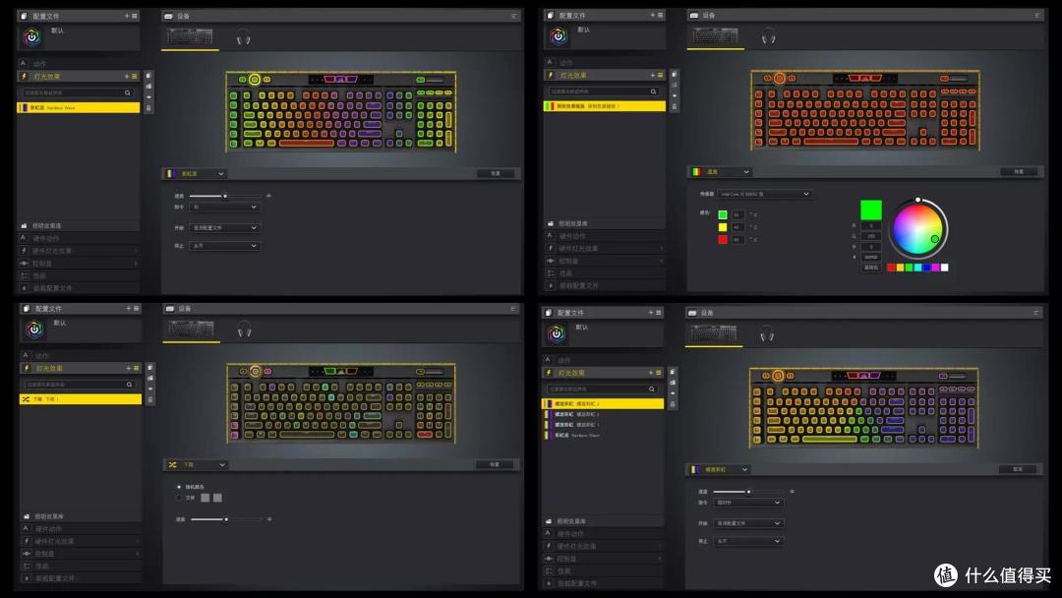Select the highlighted rain effect list entry
The image size is (1062, 598).
pos(81,399)
